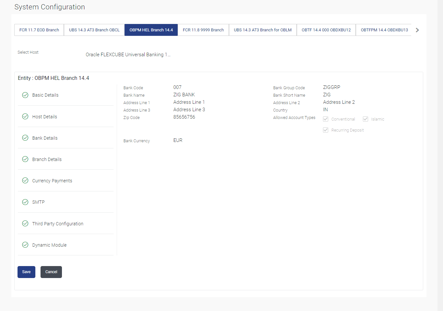Click the Basic Details checkmark icon
The width and height of the screenshot is (443, 311).
click(x=25, y=95)
